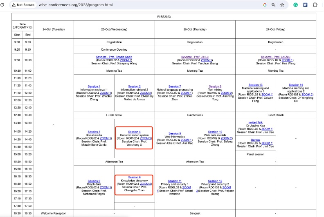The width and height of the screenshot is (324, 217).
Task: Open Session 7 Natural language processing link
Action: [175, 86]
